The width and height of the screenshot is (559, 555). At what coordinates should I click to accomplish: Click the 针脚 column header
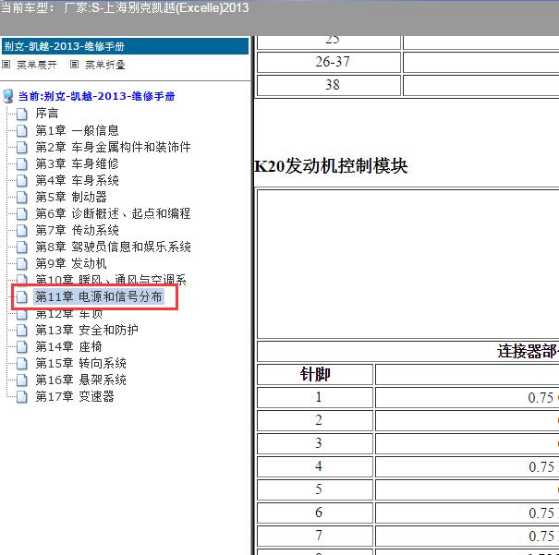click(315, 374)
